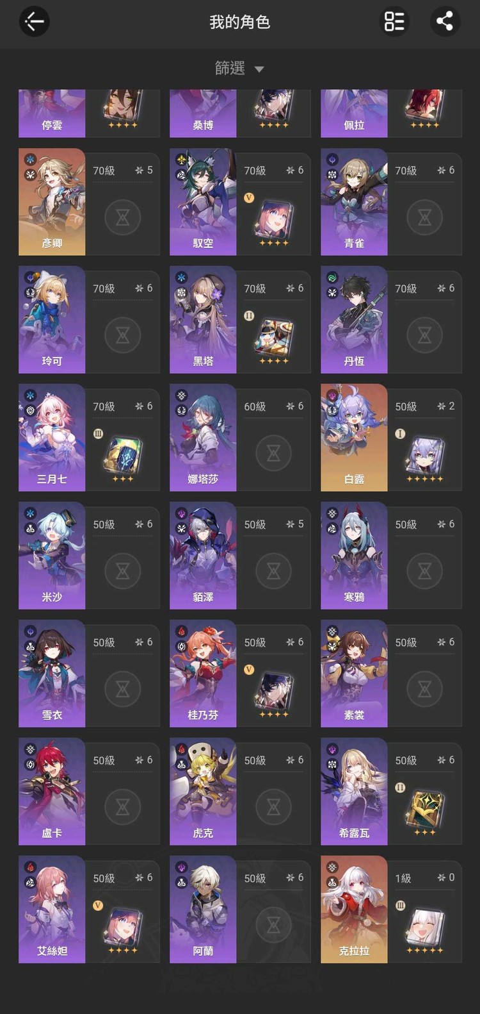
Task: Select the 寒鴉 character portrait
Action: [x=354, y=556]
